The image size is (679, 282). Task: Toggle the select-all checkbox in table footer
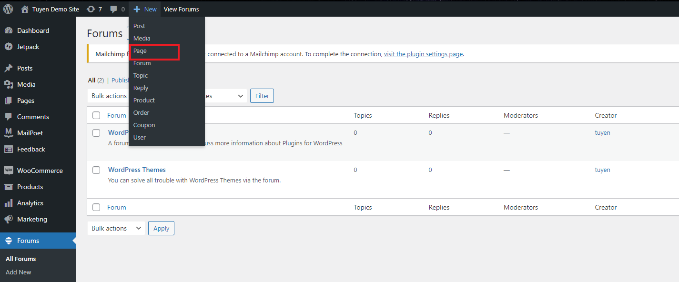point(96,207)
